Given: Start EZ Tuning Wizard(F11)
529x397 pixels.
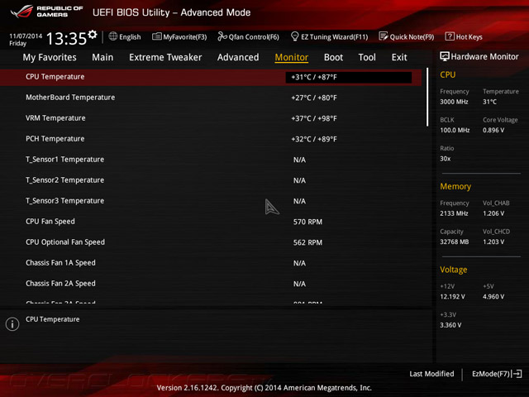Looking at the screenshot, I should [334, 36].
